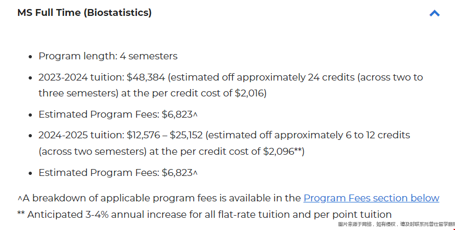Click the caret symbol after first $6,823
Viewport: 455px width, 230px height.
pyautogui.click(x=195, y=114)
